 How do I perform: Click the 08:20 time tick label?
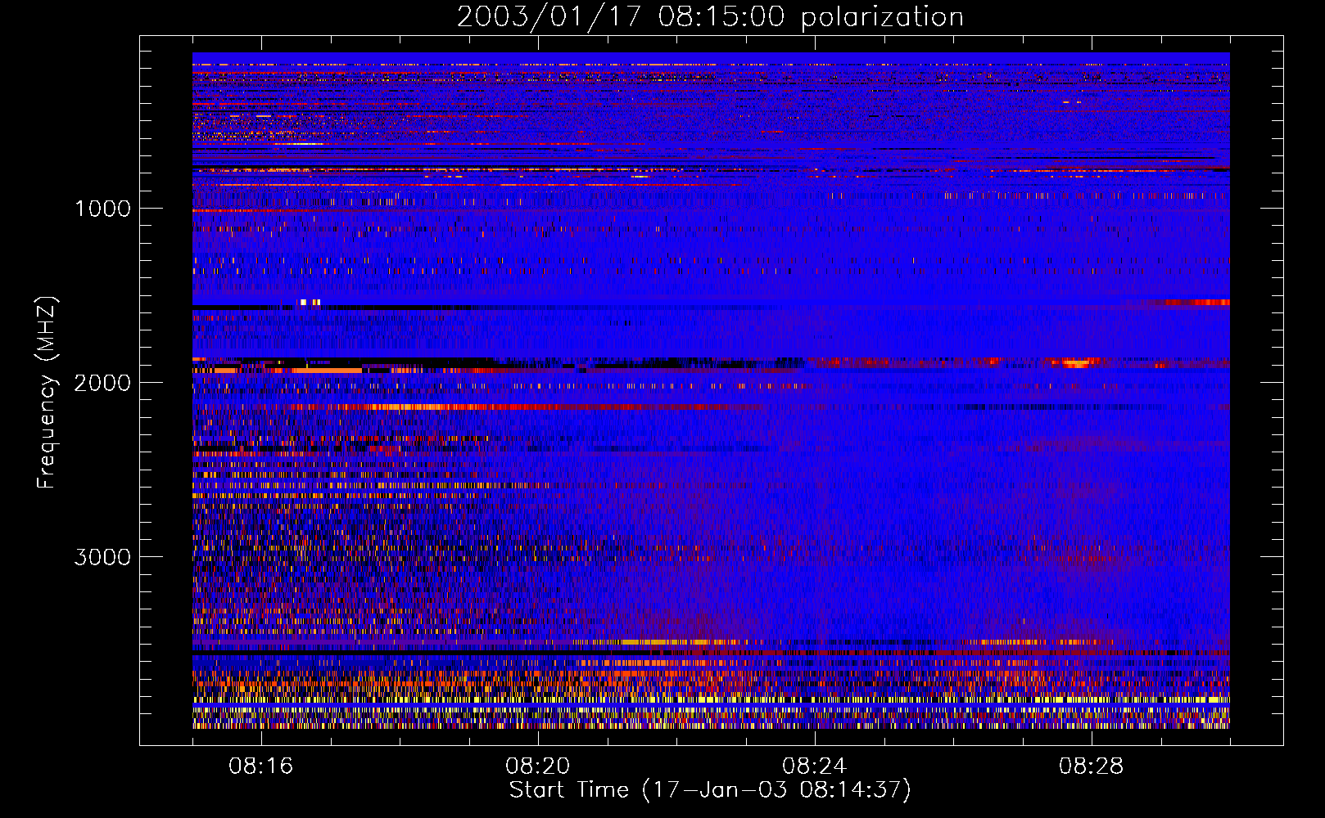[x=538, y=766]
